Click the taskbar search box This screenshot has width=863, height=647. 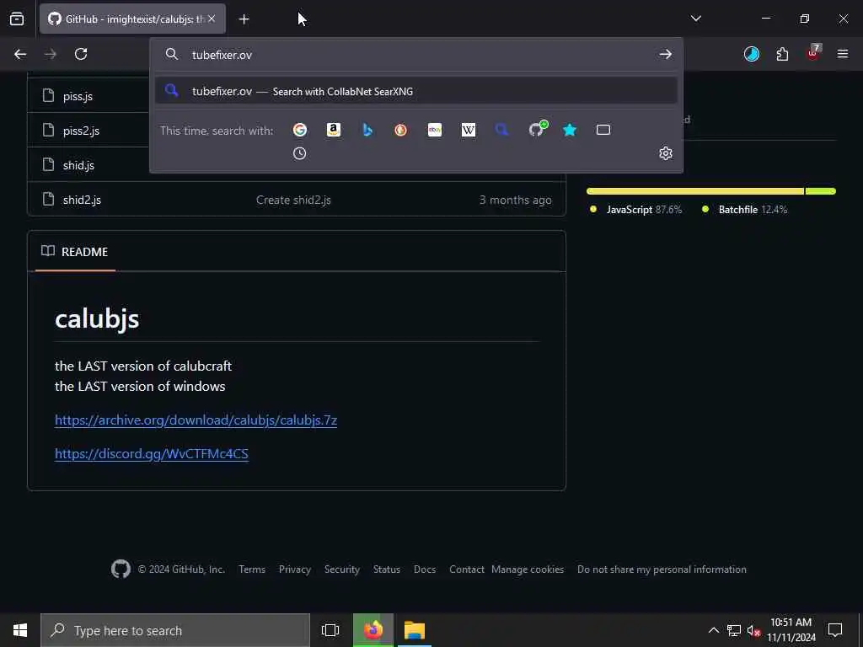[175, 630]
